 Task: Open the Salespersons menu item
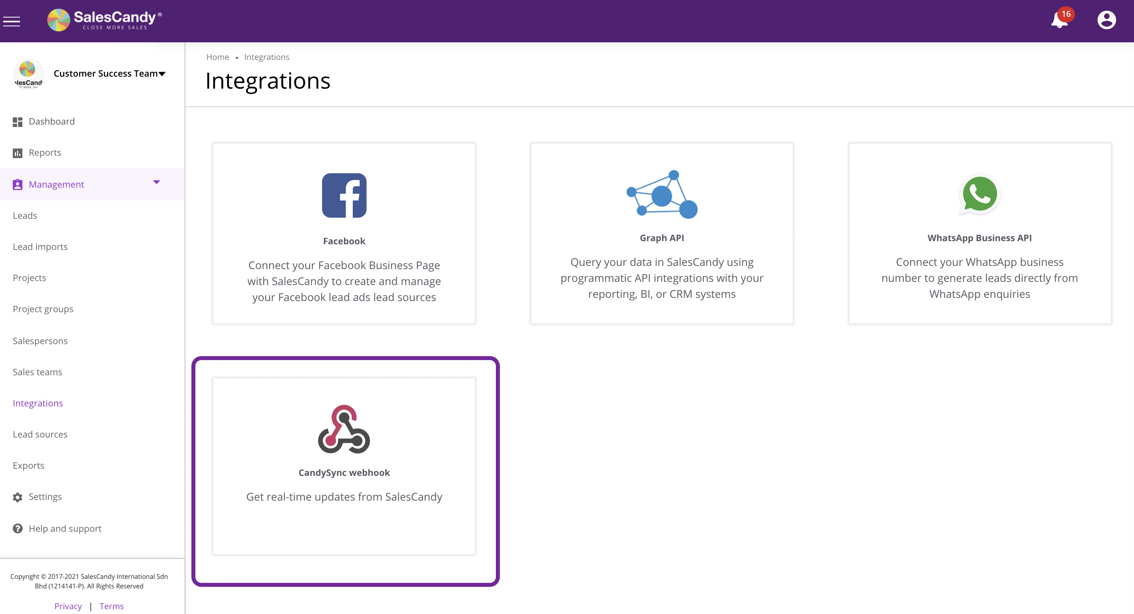tap(40, 341)
